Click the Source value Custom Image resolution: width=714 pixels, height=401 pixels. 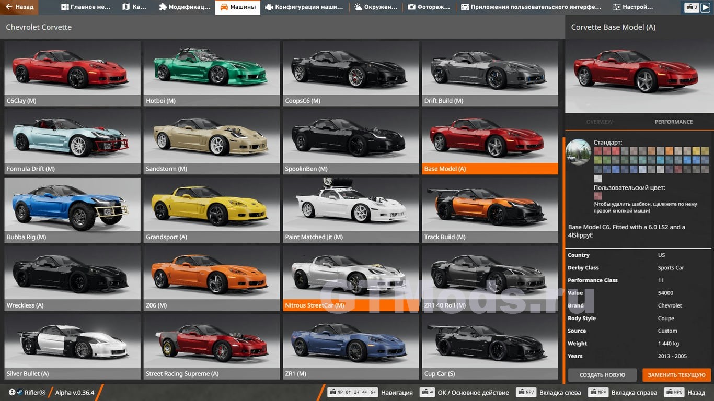[667, 331]
